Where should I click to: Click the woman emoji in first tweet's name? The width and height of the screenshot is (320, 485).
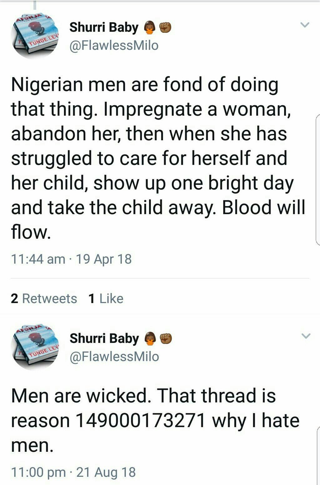(x=150, y=28)
